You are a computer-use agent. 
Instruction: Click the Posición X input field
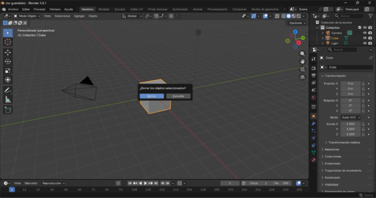(350, 83)
